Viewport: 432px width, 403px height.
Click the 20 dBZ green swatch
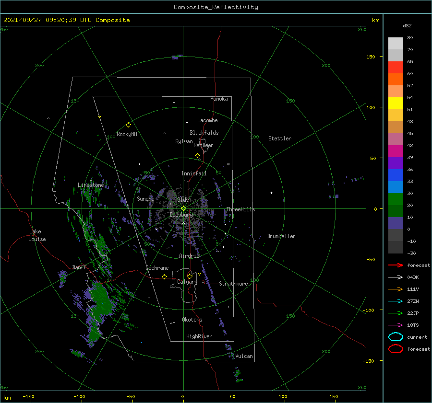tap(396, 199)
